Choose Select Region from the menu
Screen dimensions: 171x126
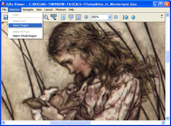tap(25, 25)
